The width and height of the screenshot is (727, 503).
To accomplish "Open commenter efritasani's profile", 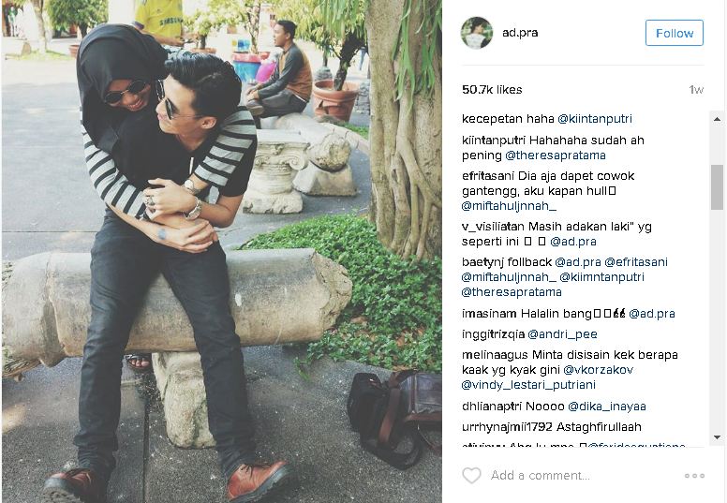I will pyautogui.click(x=488, y=176).
